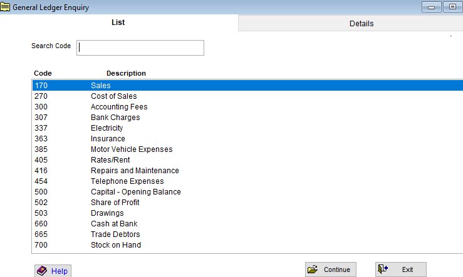Viewport: 463px width, 277px height.
Task: Switch to the Details tab
Action: 361,23
